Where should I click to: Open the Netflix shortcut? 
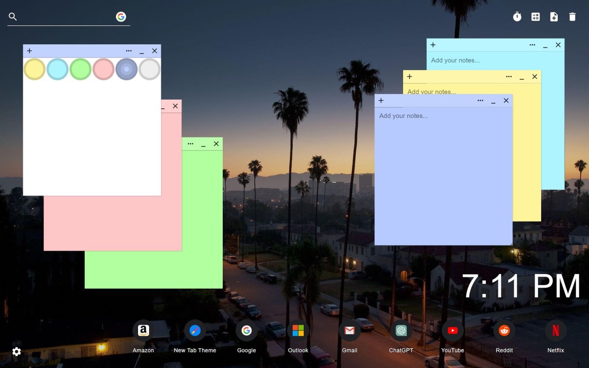pyautogui.click(x=556, y=337)
